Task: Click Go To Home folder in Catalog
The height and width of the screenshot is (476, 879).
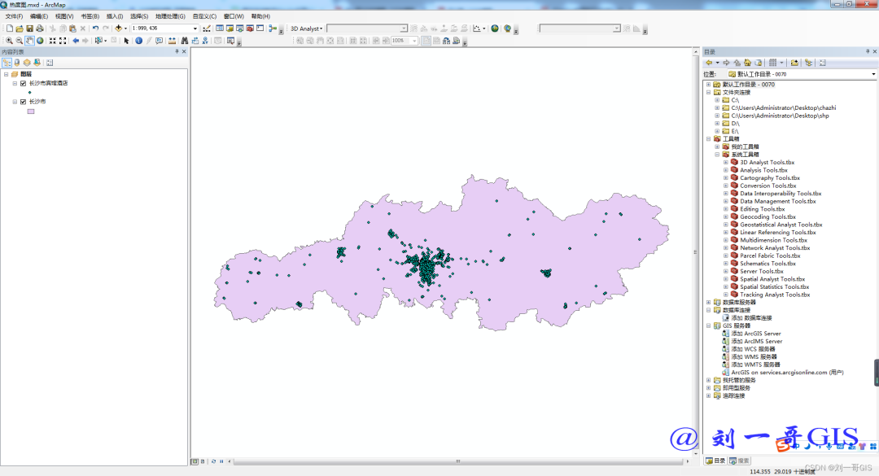Action: (747, 63)
